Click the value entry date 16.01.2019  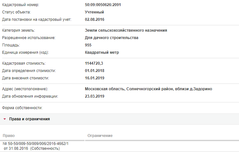coord(94,78)
